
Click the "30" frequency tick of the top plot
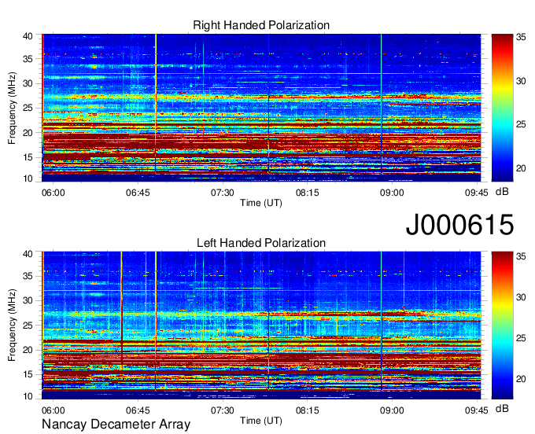point(28,83)
